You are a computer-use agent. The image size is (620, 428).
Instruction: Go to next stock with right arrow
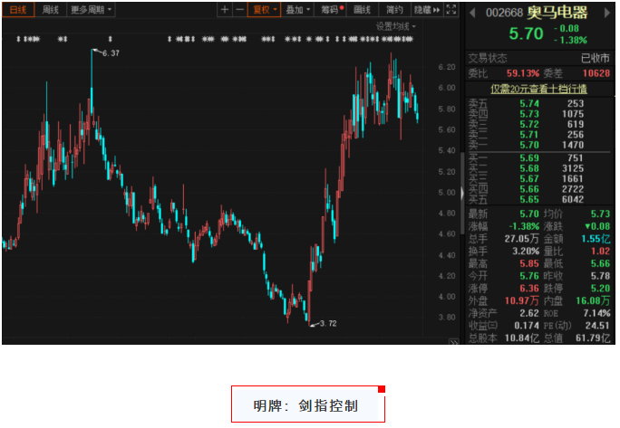(607, 13)
